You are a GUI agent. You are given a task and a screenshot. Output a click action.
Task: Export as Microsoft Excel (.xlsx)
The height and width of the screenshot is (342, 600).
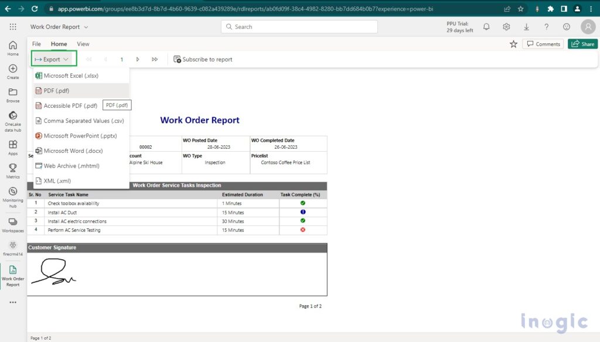81,76
